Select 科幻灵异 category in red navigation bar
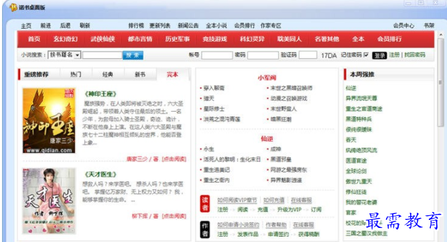This screenshot has width=447, height=242. pos(252,39)
